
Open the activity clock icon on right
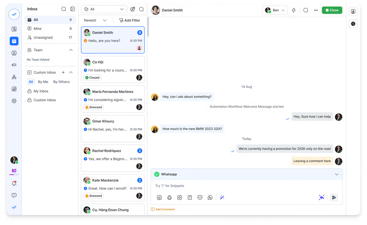353,24
